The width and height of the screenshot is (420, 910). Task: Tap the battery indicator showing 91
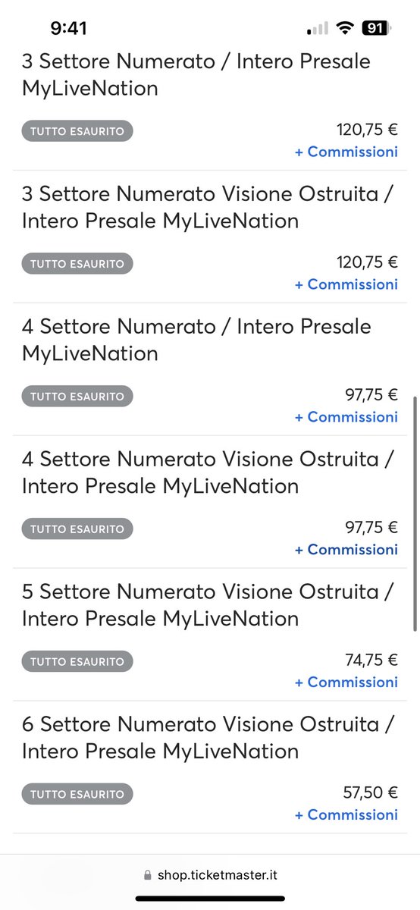[376, 29]
